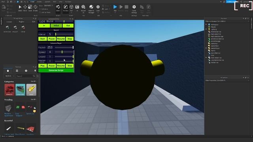Click the Toolbox search magnifier icon
Viewport: 253px width, 142px height.
point(34,76)
